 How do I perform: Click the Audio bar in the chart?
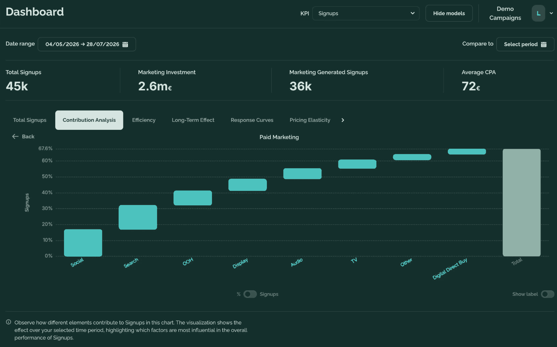pos(302,174)
